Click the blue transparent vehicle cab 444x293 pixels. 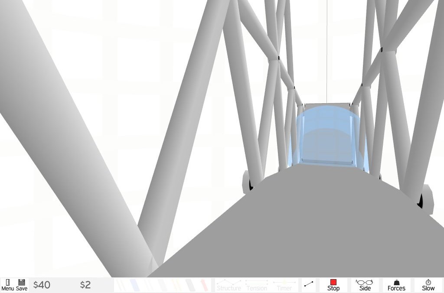point(327,134)
